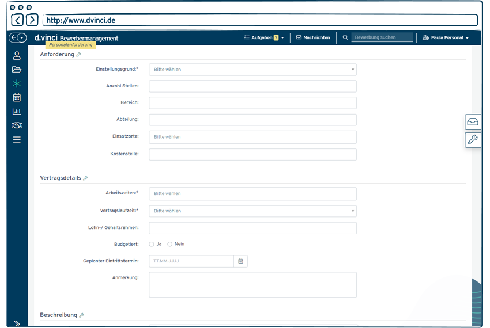Screen dimensions: 490x328
Task: Click the d.vinci Bewerbermanagement logo
Action: (76, 38)
